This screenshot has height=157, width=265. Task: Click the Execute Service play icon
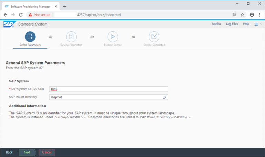click(112, 37)
